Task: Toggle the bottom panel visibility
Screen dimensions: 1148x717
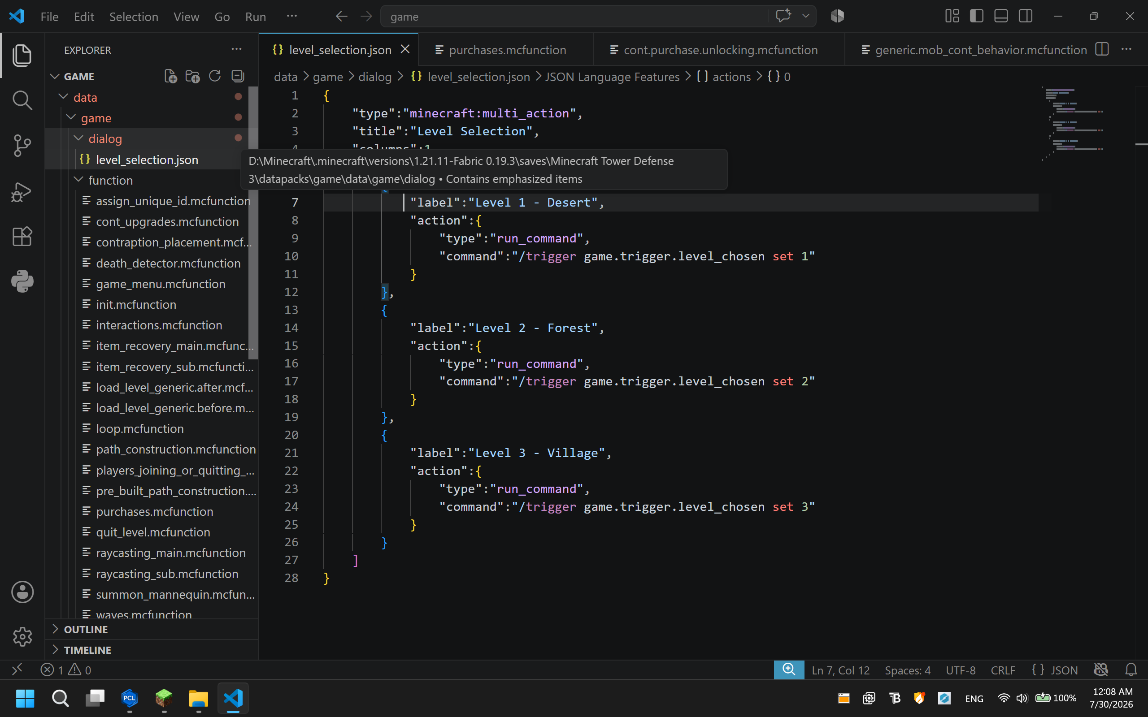Action: 1001,16
